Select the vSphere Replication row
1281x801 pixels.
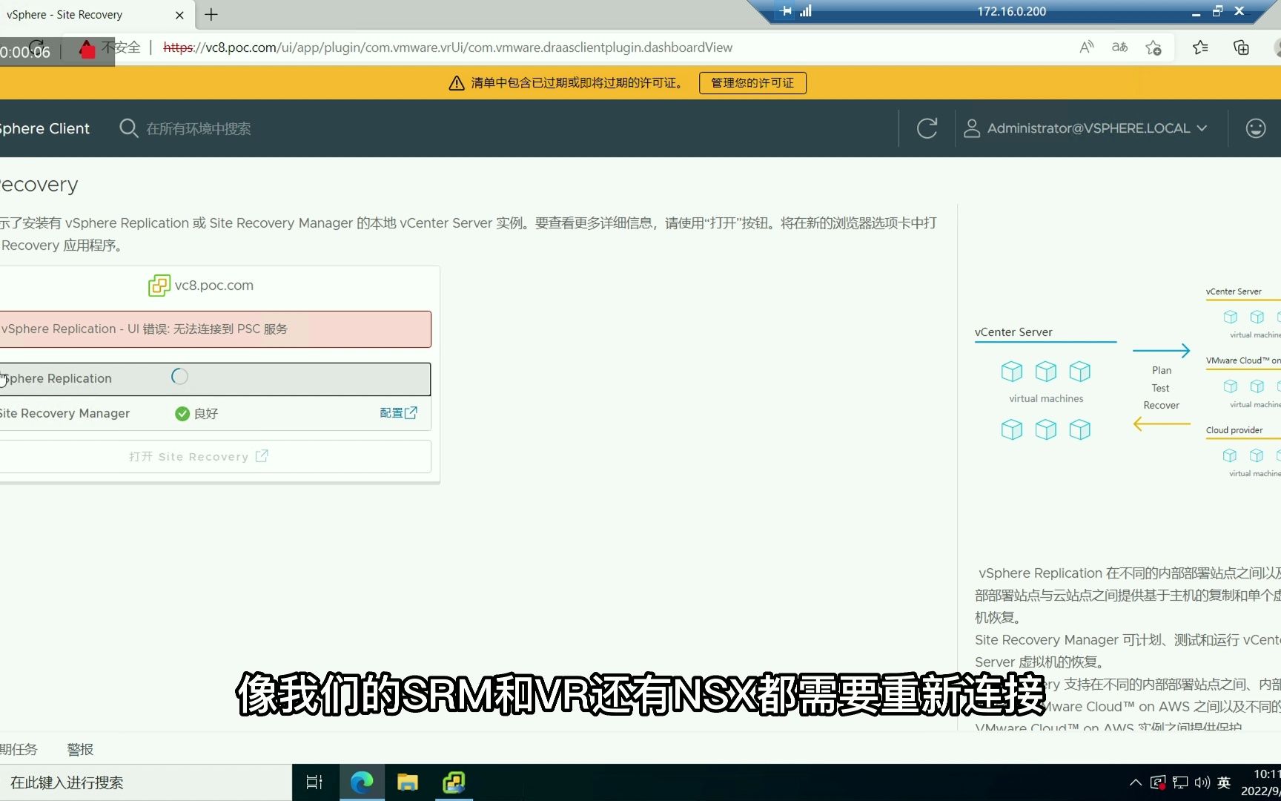tap(215, 379)
